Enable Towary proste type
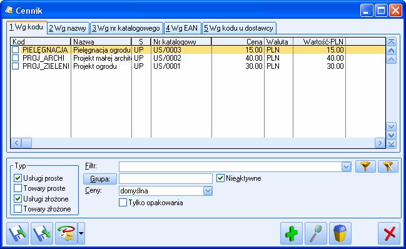The image size is (406, 249). [18, 188]
